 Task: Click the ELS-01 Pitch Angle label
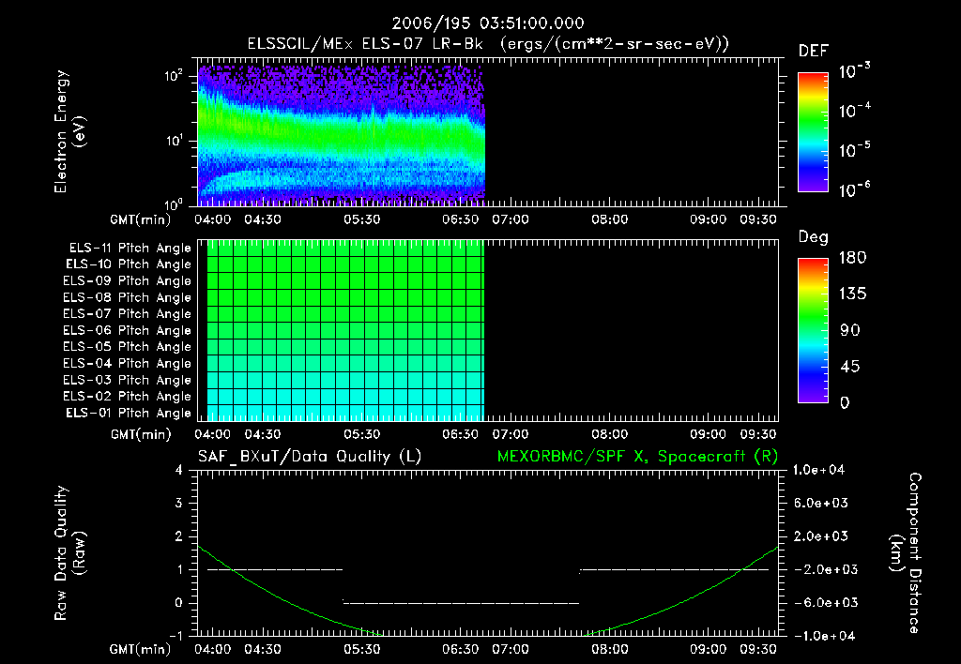(128, 414)
